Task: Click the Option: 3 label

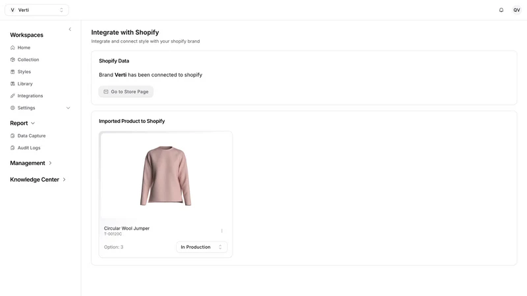Action: tap(113, 247)
